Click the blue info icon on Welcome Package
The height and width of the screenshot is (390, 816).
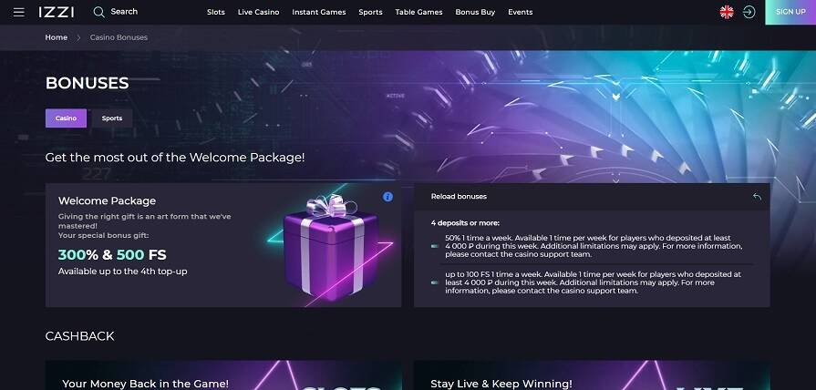point(387,197)
